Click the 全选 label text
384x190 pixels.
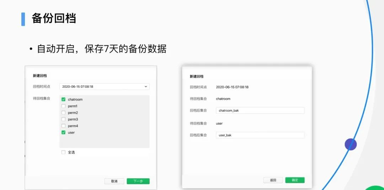(x=71, y=152)
